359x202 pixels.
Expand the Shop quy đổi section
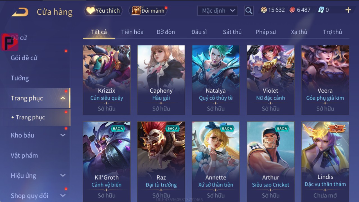(63, 196)
